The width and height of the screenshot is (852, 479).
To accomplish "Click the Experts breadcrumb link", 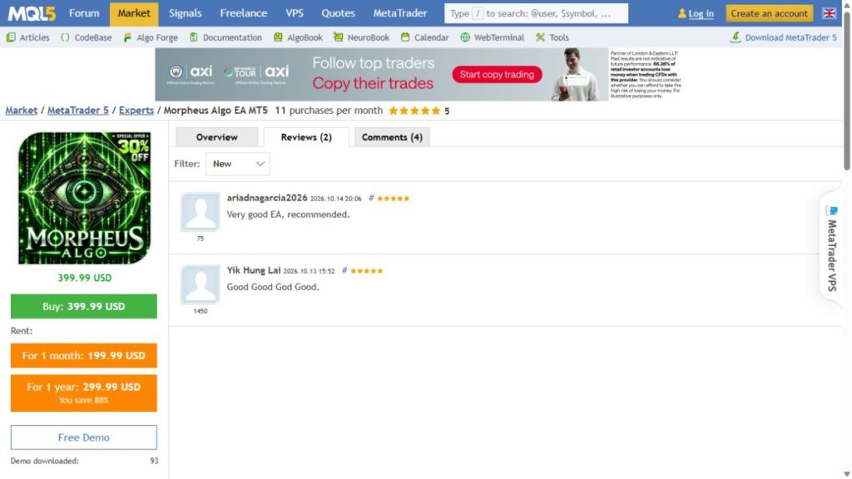I will 136,111.
